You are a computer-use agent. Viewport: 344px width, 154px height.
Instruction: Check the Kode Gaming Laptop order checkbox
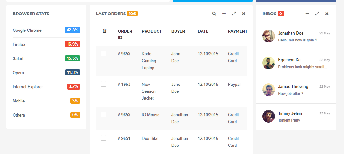pyautogui.click(x=103, y=54)
